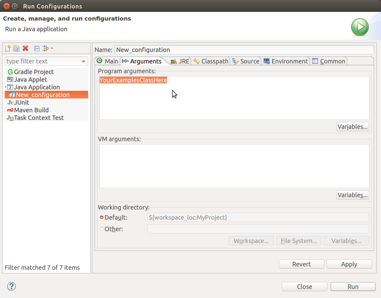This screenshot has height=298, width=381.
Task: Switch to the Classpath tab
Action: (211, 61)
